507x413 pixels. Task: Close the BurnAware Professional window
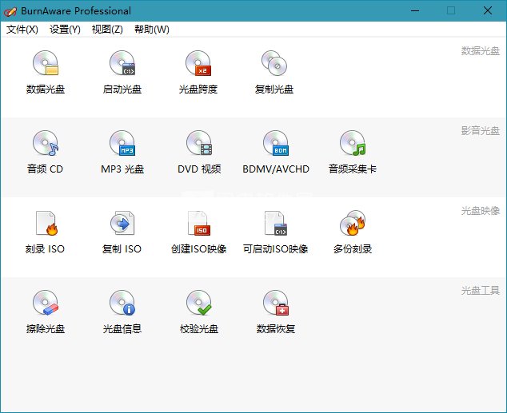tap(488, 10)
